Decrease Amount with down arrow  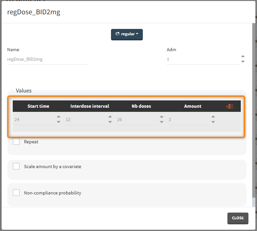213,122
